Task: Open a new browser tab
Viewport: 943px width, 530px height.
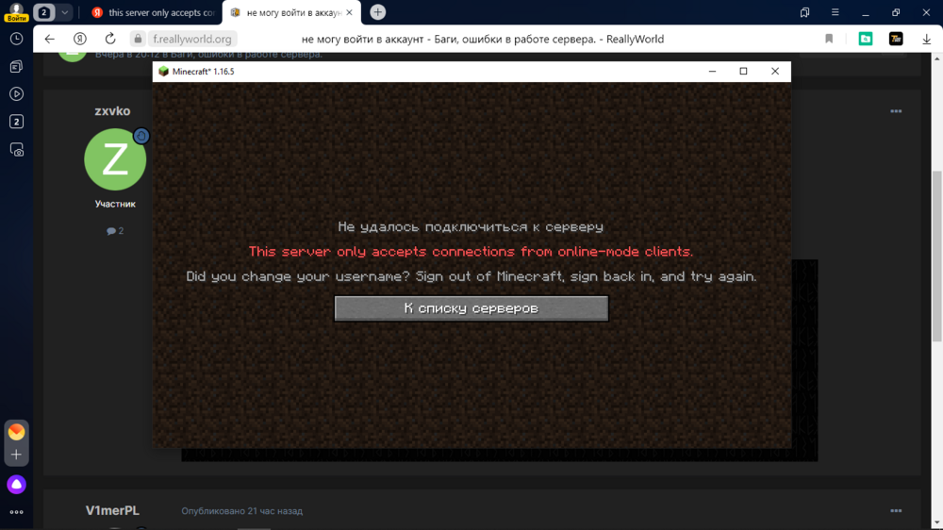Action: (378, 12)
